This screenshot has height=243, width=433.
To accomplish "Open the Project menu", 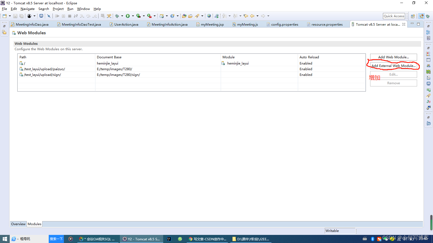I will pos(58,9).
